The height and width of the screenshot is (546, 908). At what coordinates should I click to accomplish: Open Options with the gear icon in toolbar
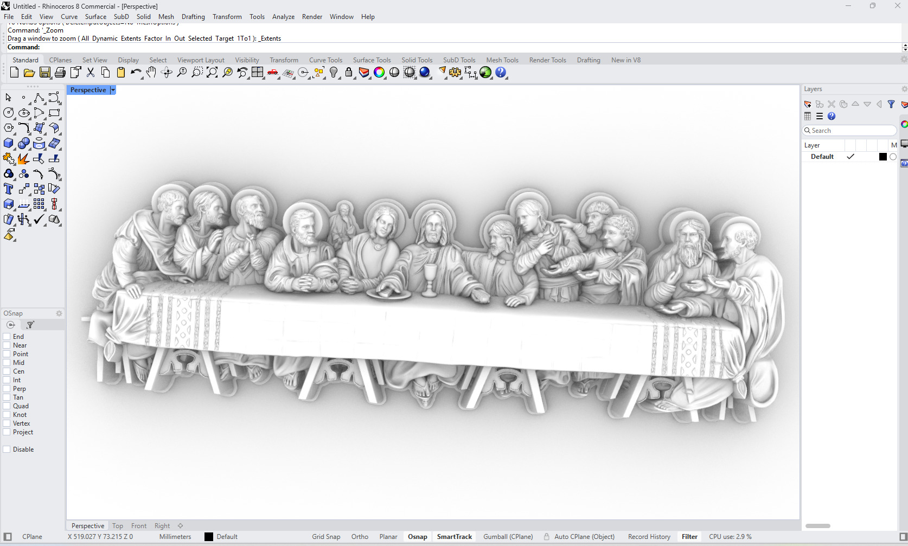coord(455,73)
